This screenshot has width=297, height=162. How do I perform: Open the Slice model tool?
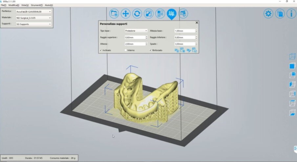[183, 13]
